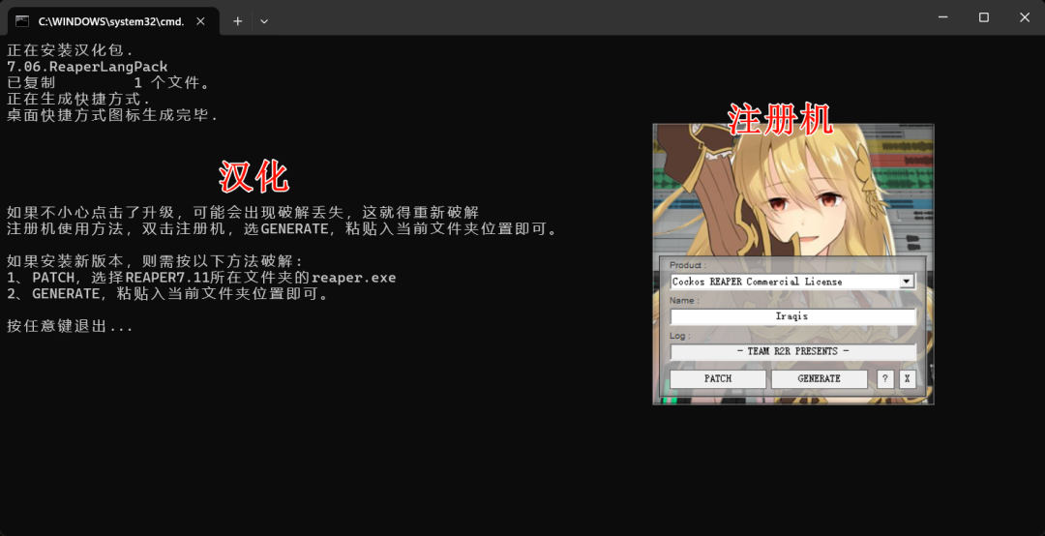Click the text 7.06.ReaperLangPack

pyautogui.click(x=87, y=67)
